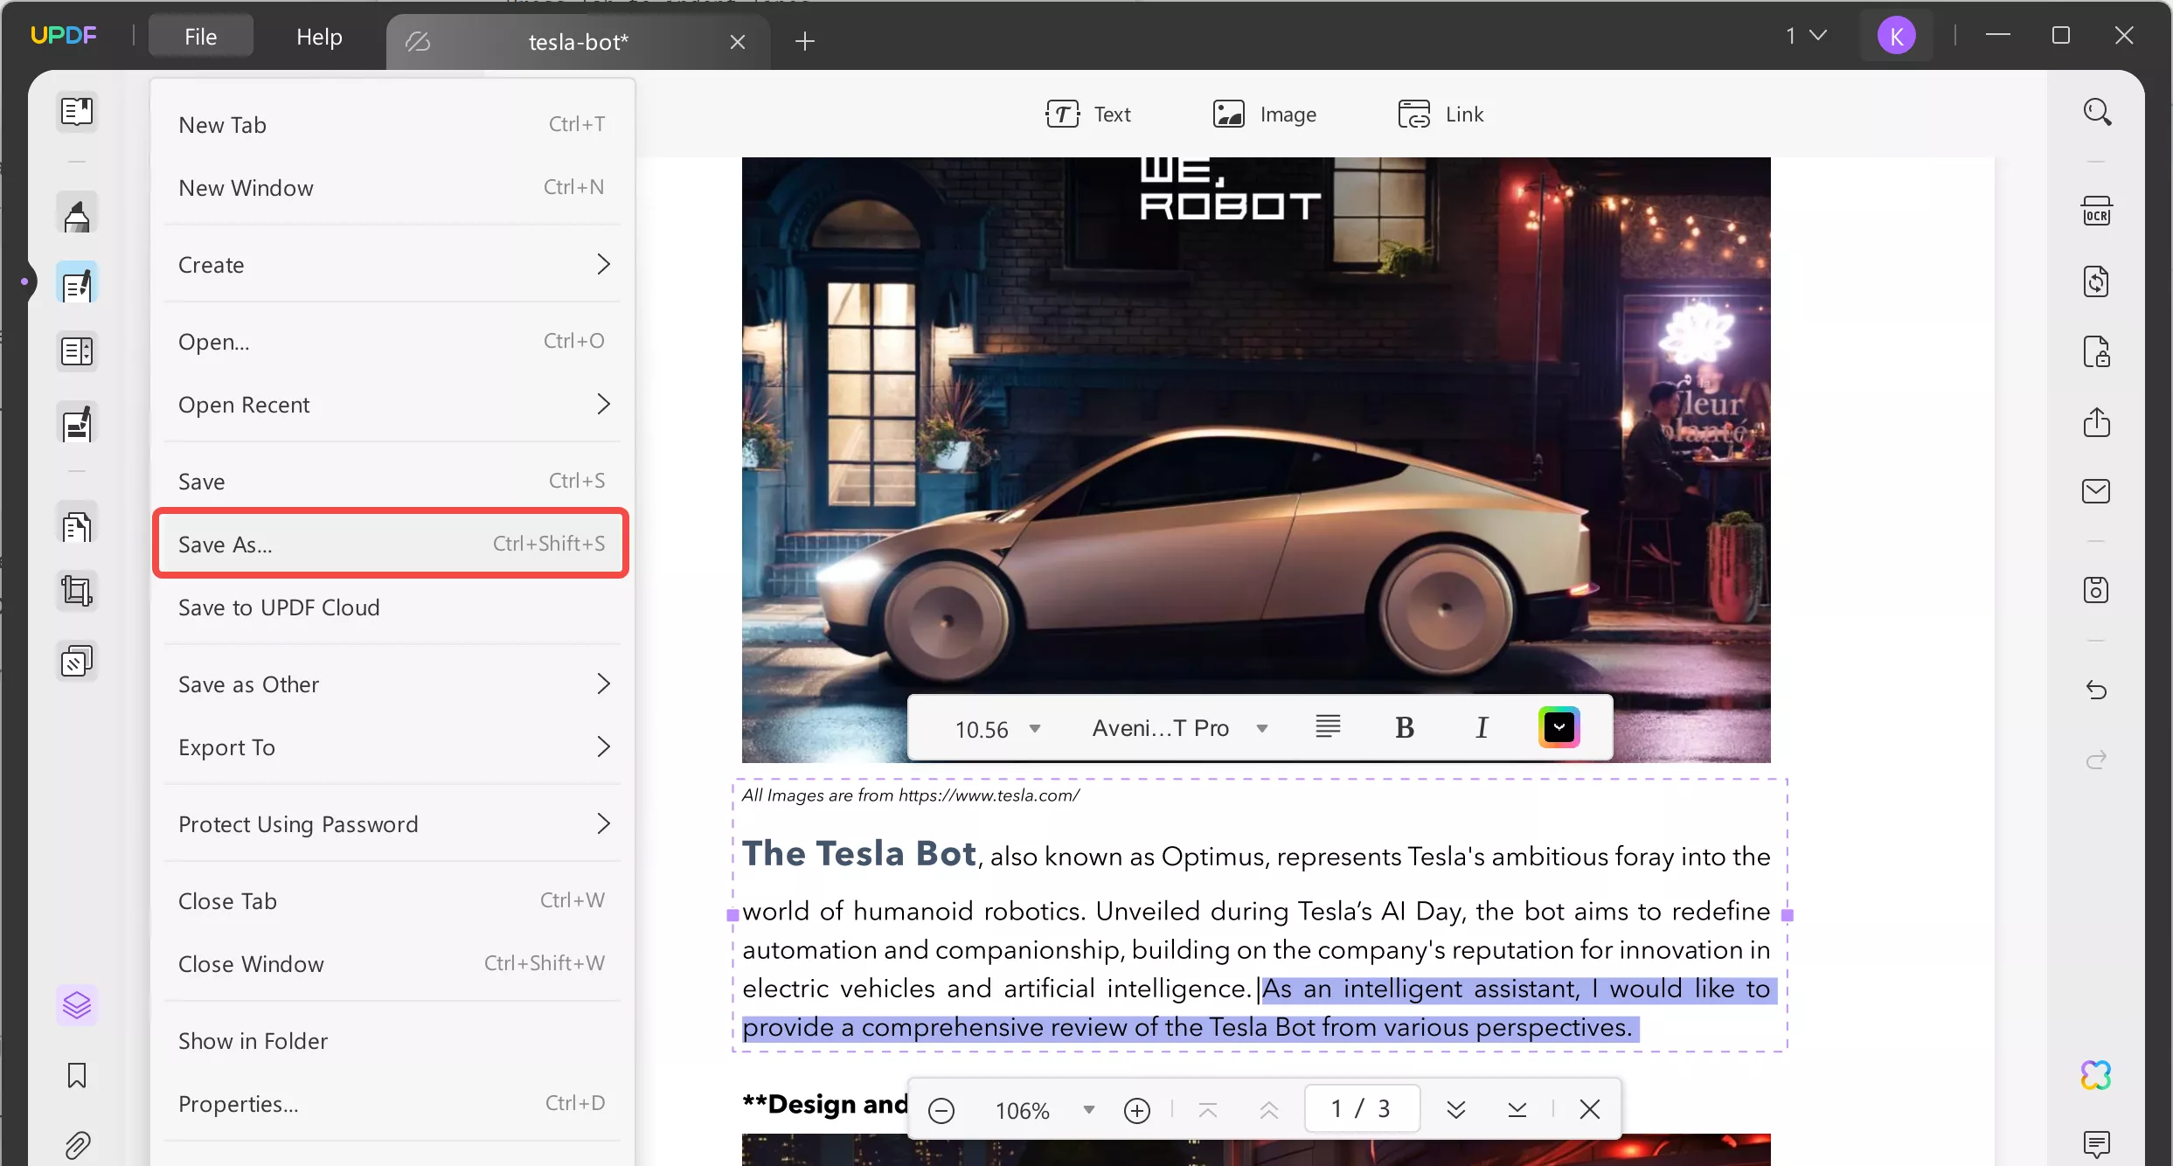
Task: Open the Protect PDF lock icon
Action: [2097, 352]
